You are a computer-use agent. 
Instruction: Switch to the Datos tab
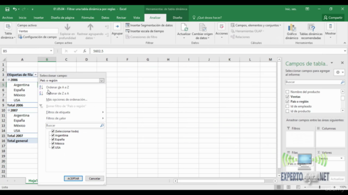pos(105,18)
